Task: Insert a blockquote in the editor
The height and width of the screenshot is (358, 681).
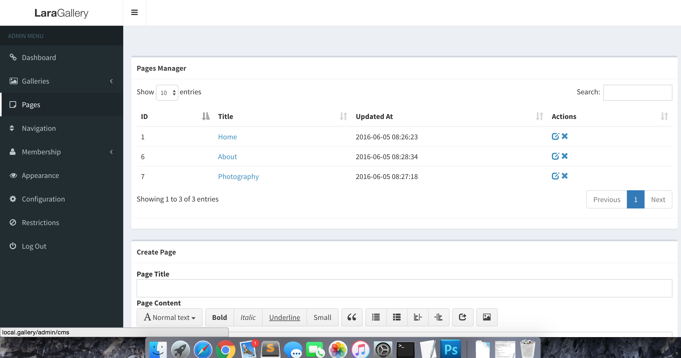Action: [x=352, y=317]
